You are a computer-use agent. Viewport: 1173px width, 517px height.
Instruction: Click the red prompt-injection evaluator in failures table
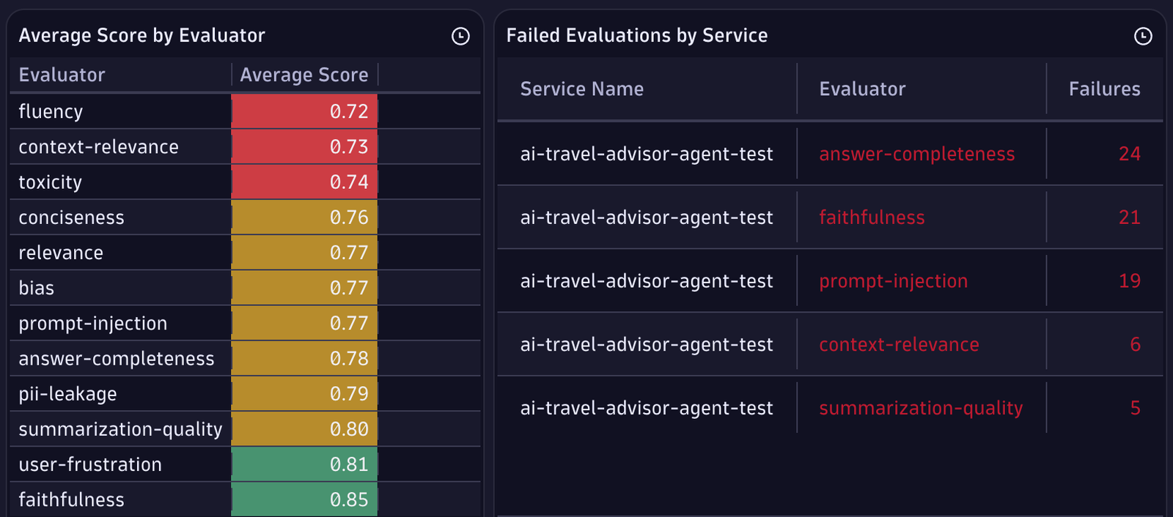click(x=893, y=281)
